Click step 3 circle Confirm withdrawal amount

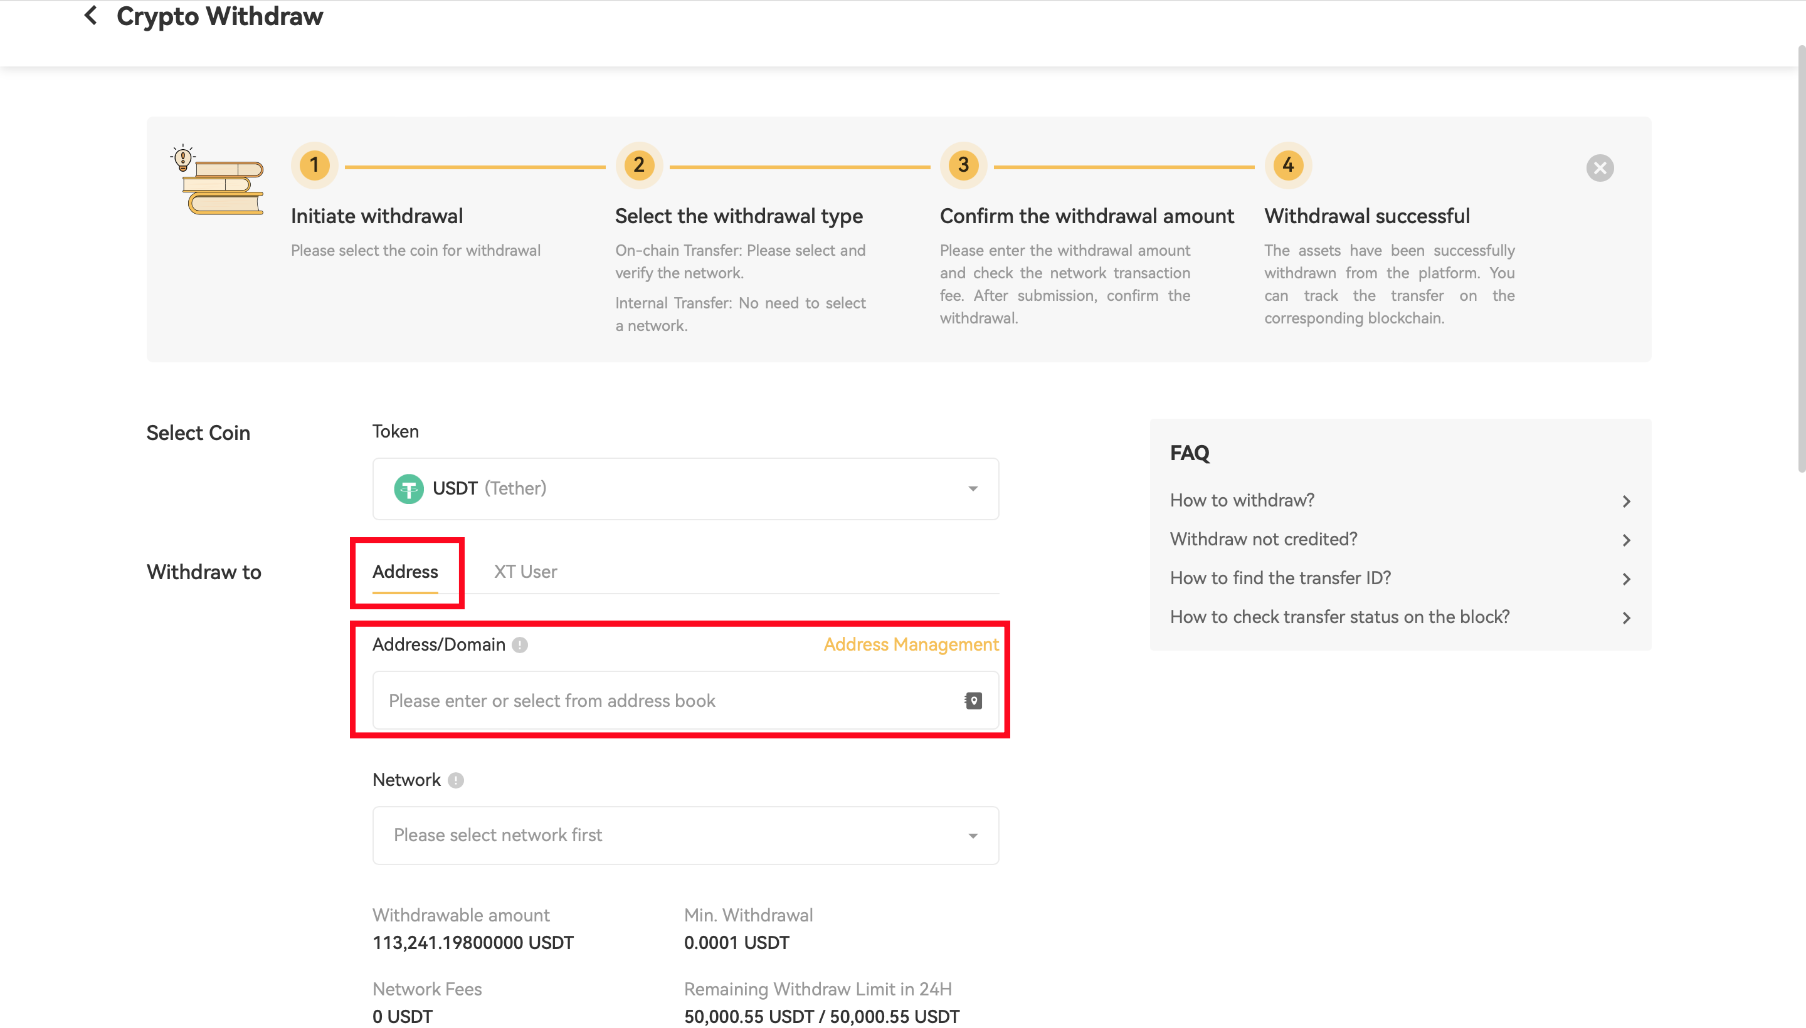click(x=963, y=165)
